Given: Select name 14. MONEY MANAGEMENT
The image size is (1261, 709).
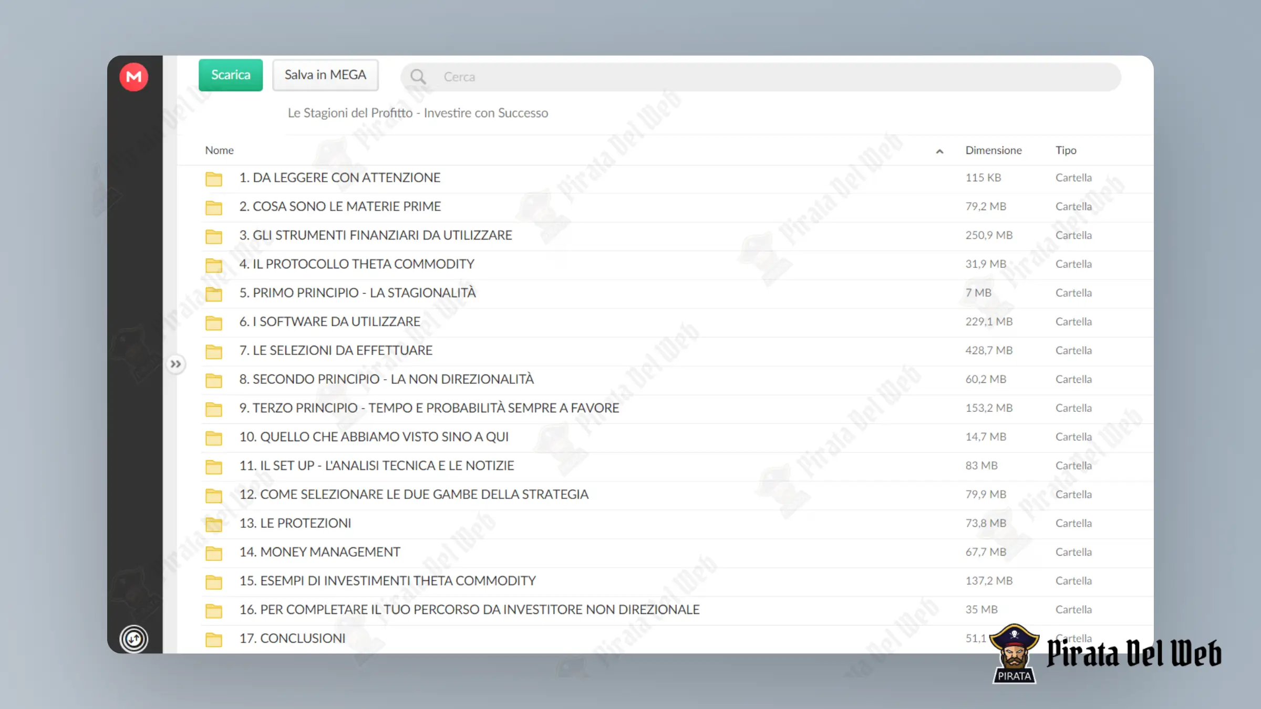Looking at the screenshot, I should pyautogui.click(x=320, y=552).
